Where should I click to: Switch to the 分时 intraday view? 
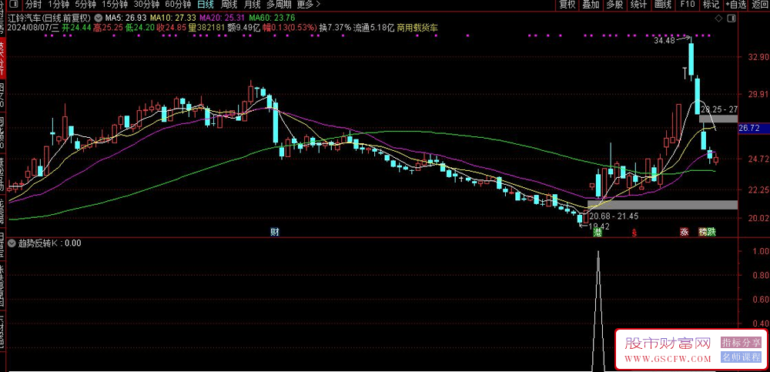[33, 5]
